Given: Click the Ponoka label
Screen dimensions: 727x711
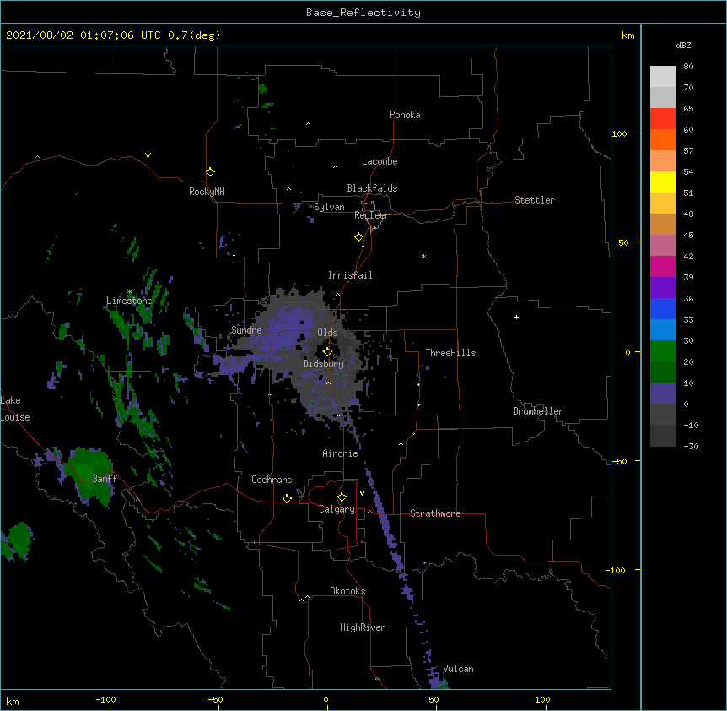Looking at the screenshot, I should 405,115.
